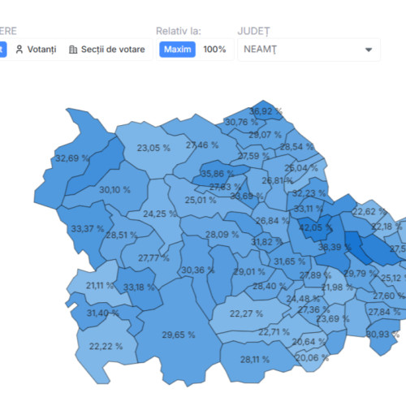This screenshot has width=406, height=406.
Task: Click the western region showing 32,69 %
Action: pos(72,158)
